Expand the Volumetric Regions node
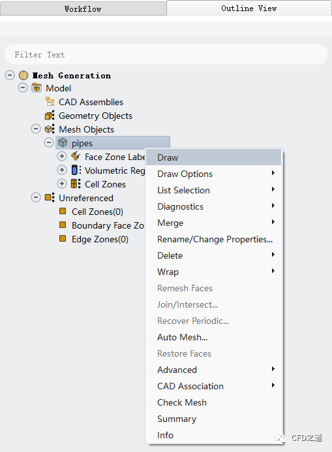The width and height of the screenshot is (332, 452). [x=61, y=170]
